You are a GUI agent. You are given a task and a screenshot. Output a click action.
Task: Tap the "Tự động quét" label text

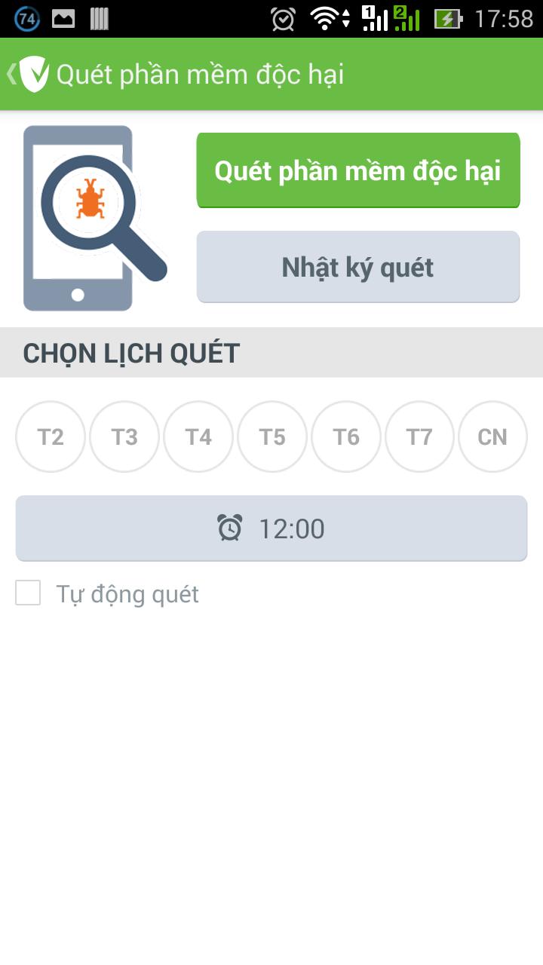(127, 594)
